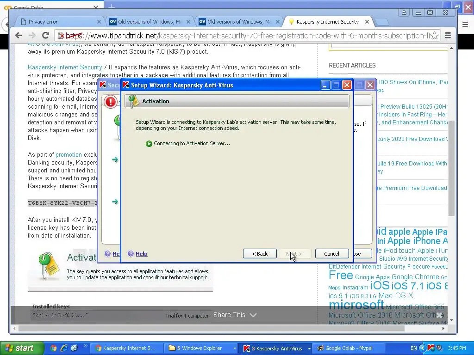Click the Back button in Setup Wizard

pos(260,254)
